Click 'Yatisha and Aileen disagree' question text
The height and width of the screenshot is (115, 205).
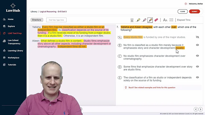pos(136,27)
